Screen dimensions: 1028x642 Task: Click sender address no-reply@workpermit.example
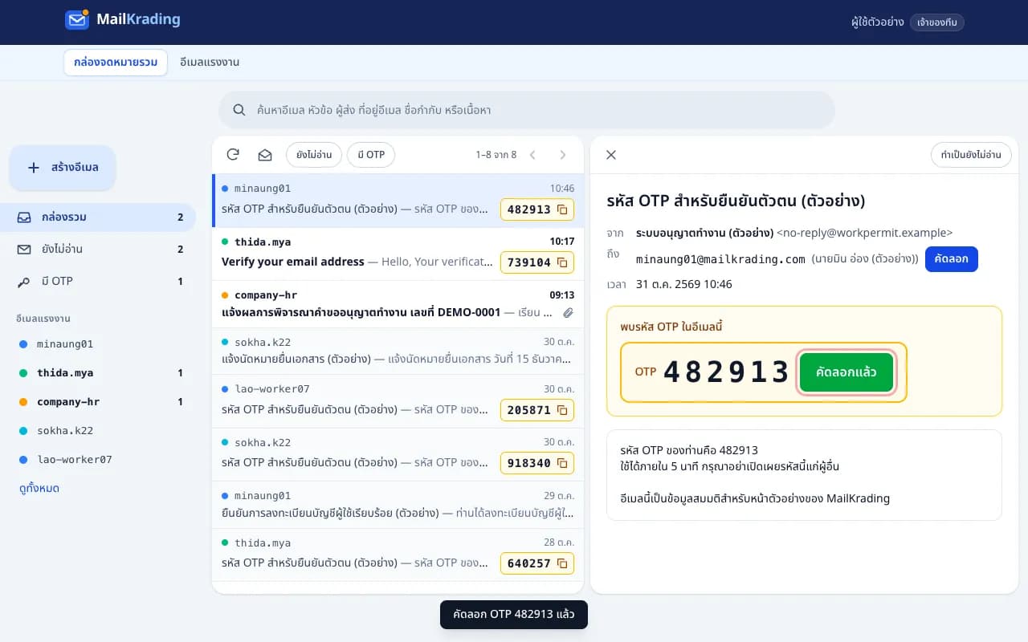[x=865, y=233]
